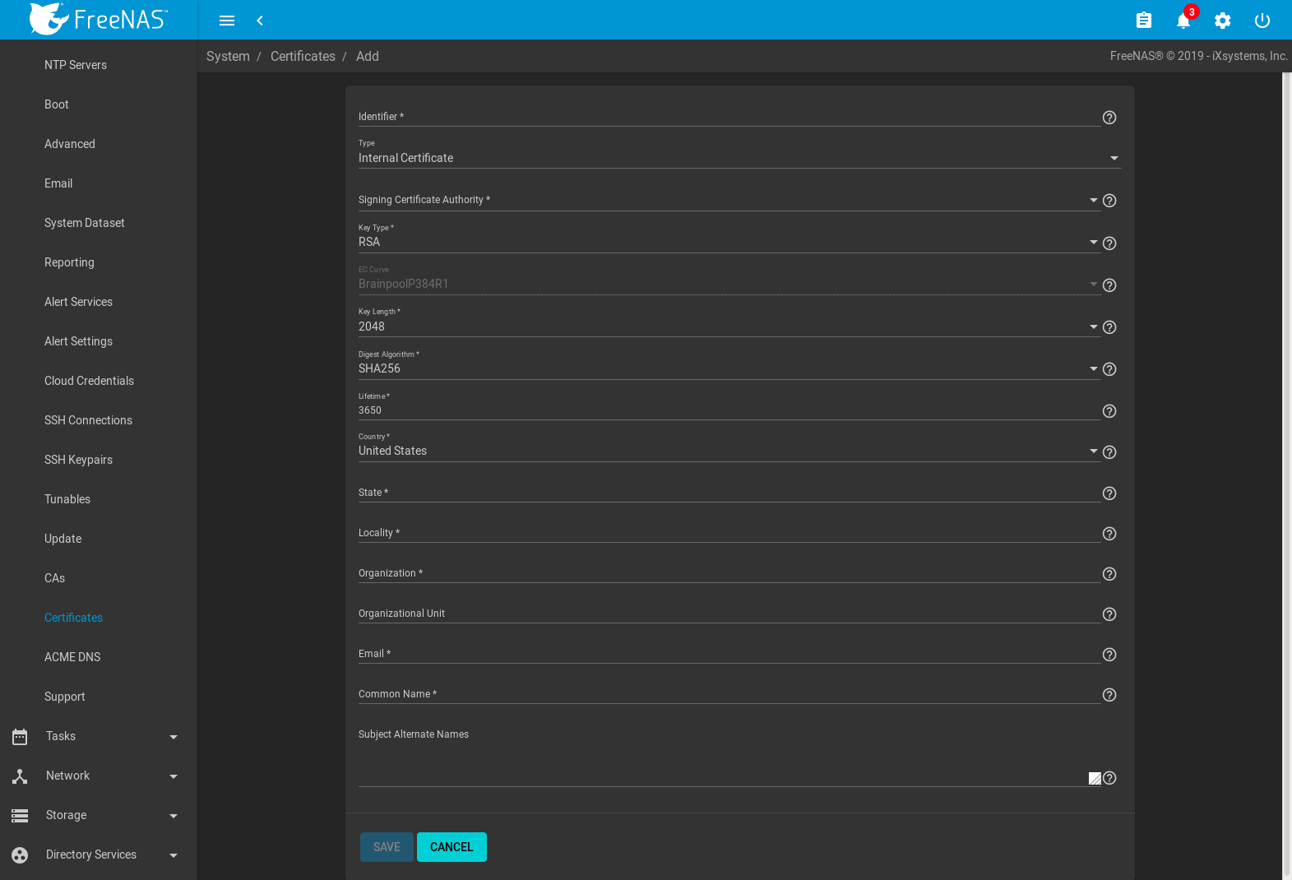Viewport: 1292px width, 880px height.
Task: Show help for Identifier field
Action: click(x=1109, y=118)
